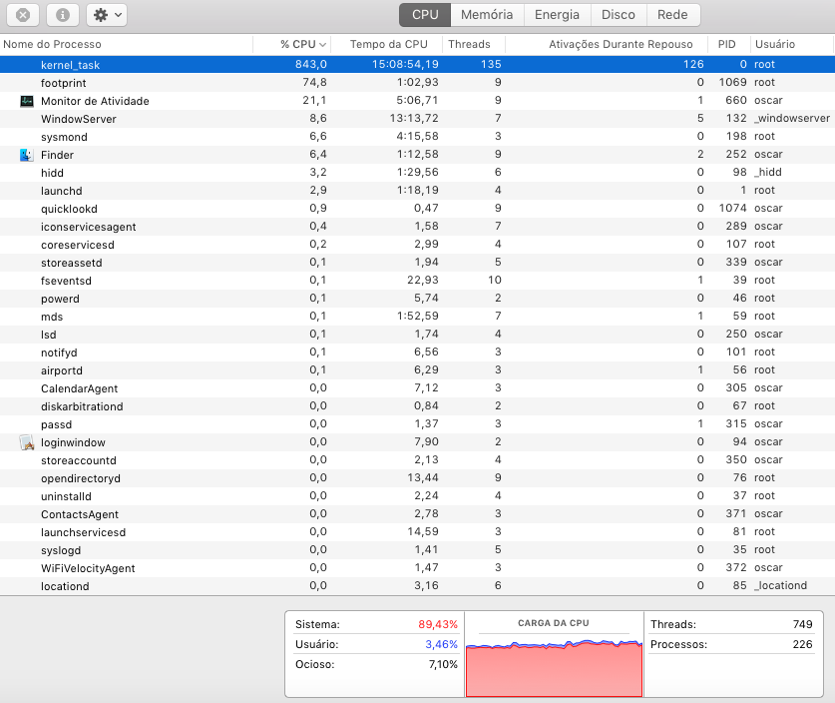Select the iconservicesagent process
Viewport: 835px width, 703px height.
coord(417,227)
